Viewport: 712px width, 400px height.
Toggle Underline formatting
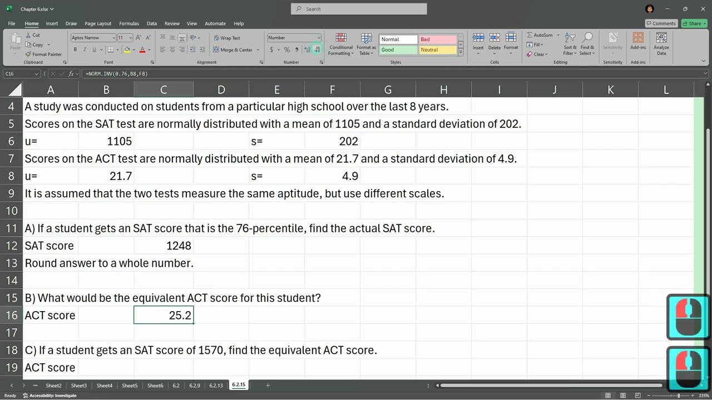click(94, 50)
